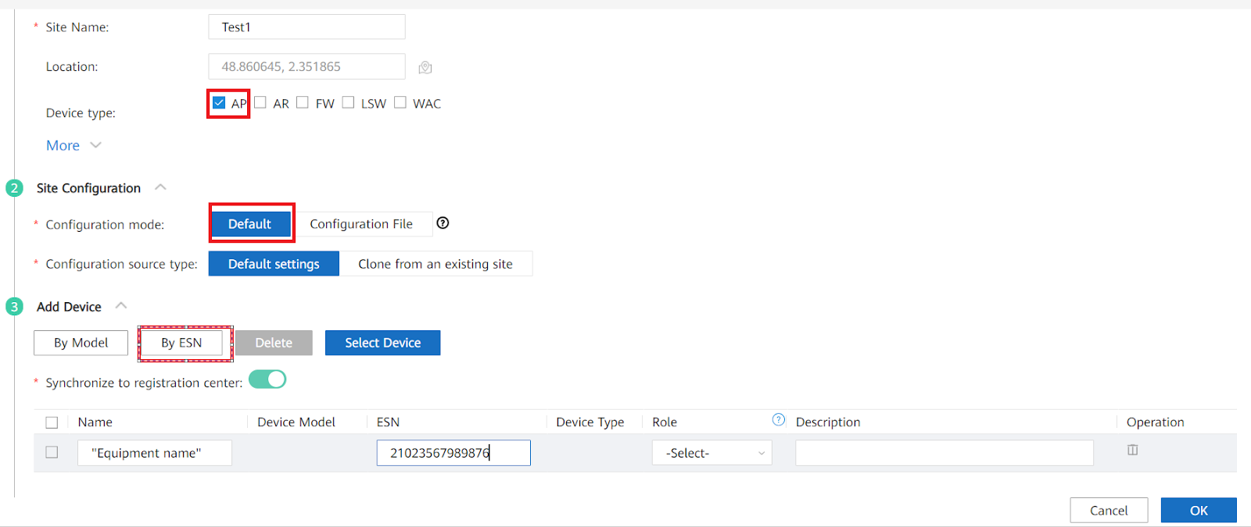Enable the WAC device type checkbox
This screenshot has width=1251, height=527.
click(400, 103)
